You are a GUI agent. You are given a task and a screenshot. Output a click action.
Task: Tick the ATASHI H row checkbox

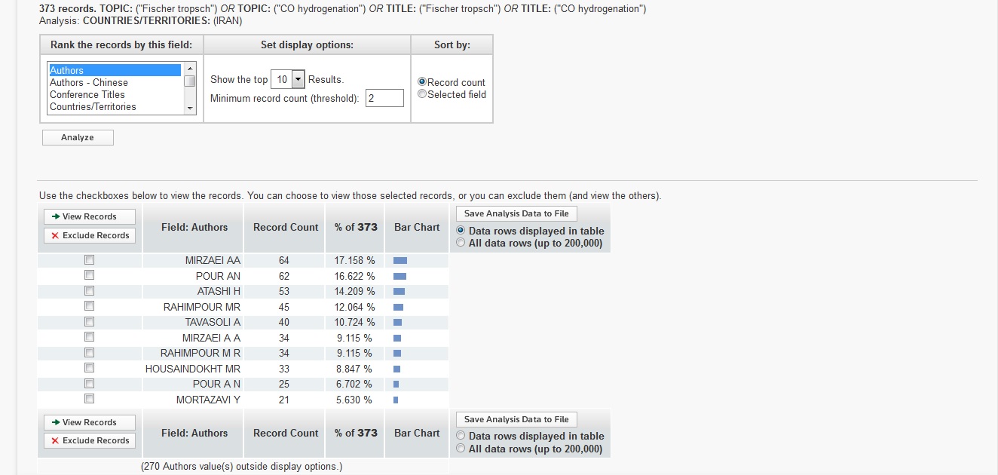coord(89,291)
